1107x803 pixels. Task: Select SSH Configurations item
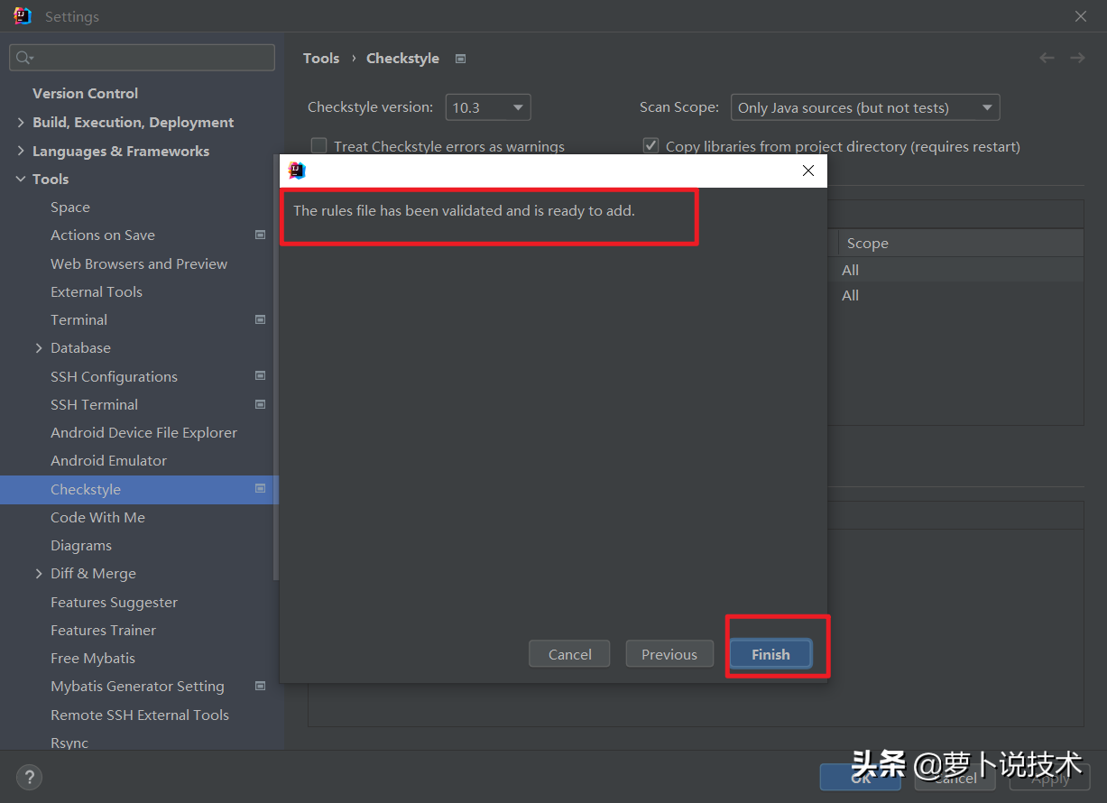[114, 377]
